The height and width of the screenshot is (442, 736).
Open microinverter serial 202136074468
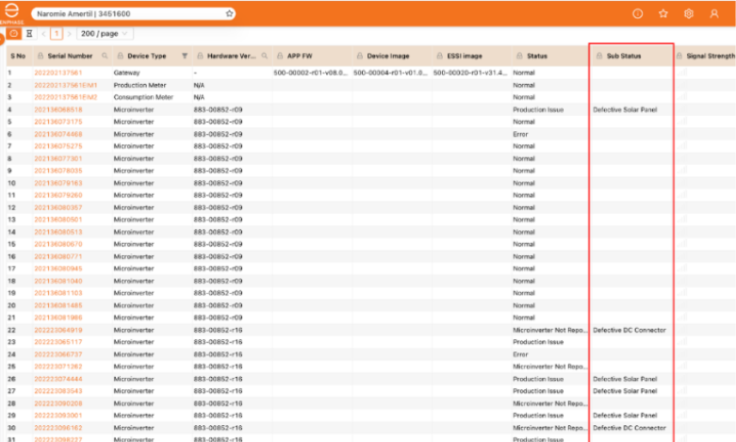(x=58, y=134)
